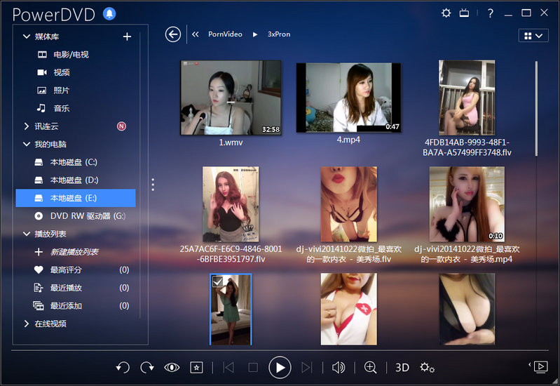Open 电影/电视 in media library
Image resolution: width=560 pixels, height=386 pixels.
click(71, 54)
